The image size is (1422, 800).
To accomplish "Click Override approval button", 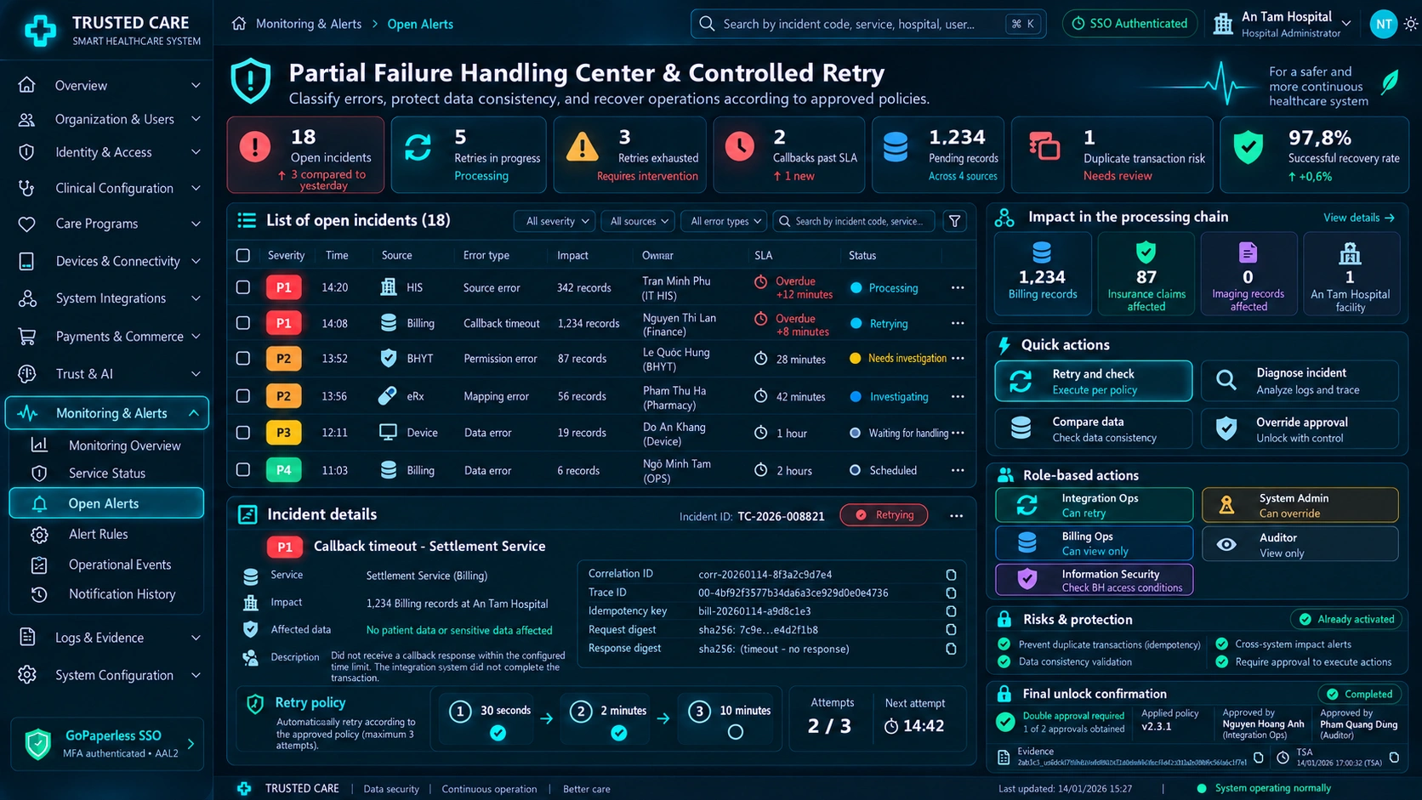I will tap(1300, 429).
